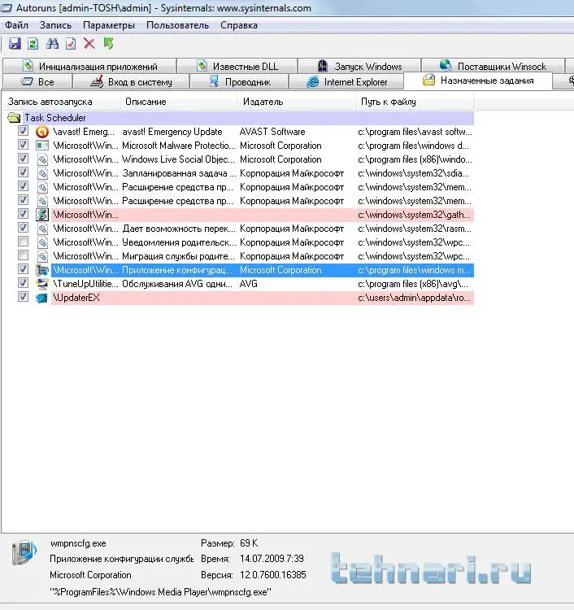The image size is (574, 610).
Task: Click the Дает возможность перек... entry icon
Action: coord(42,229)
